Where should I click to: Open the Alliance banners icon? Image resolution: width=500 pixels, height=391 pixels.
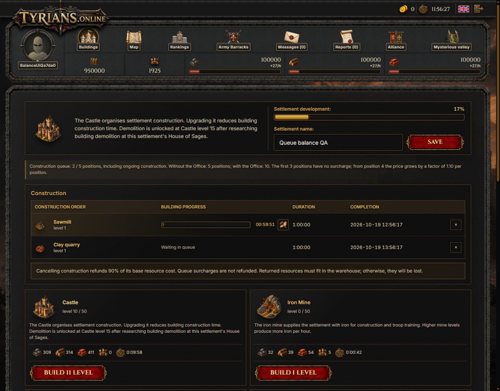click(396, 37)
